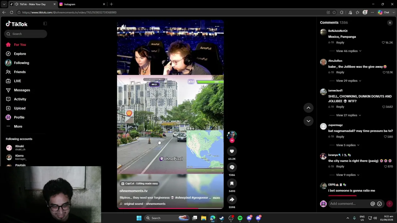Open the emoji picker for comments
The height and width of the screenshot is (223, 397).
379,204
